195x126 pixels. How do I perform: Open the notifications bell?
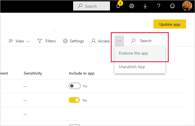coord(119,6)
